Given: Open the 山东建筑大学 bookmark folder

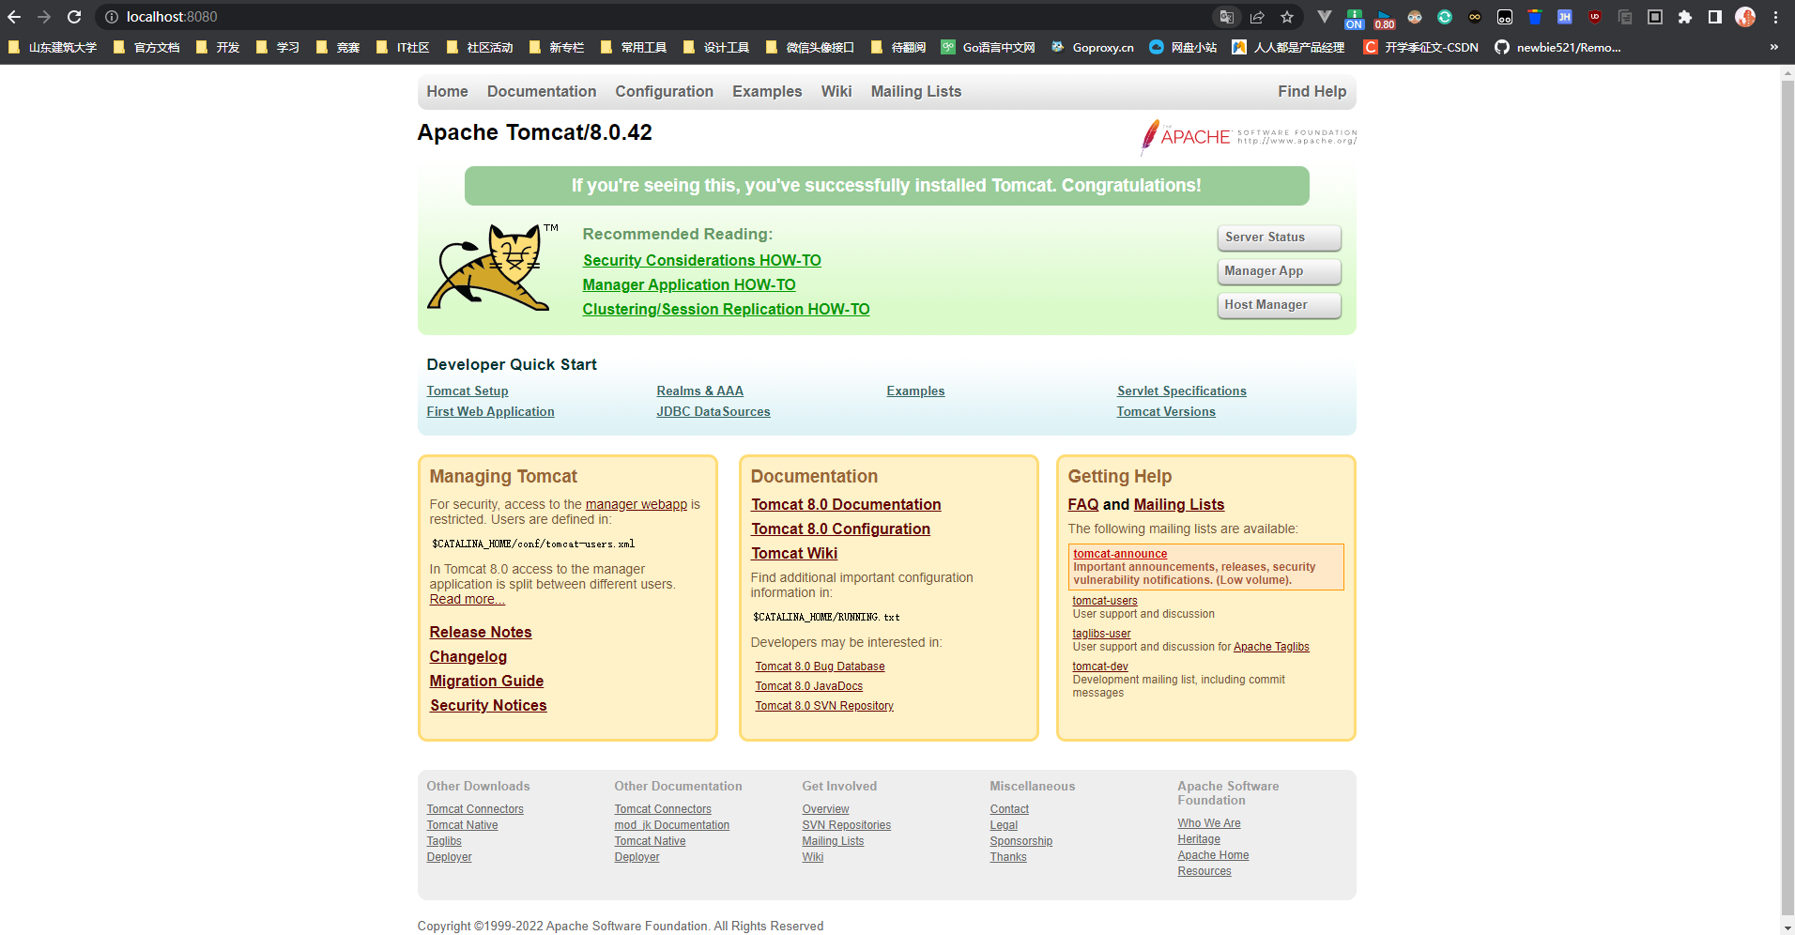Looking at the screenshot, I should (x=53, y=47).
